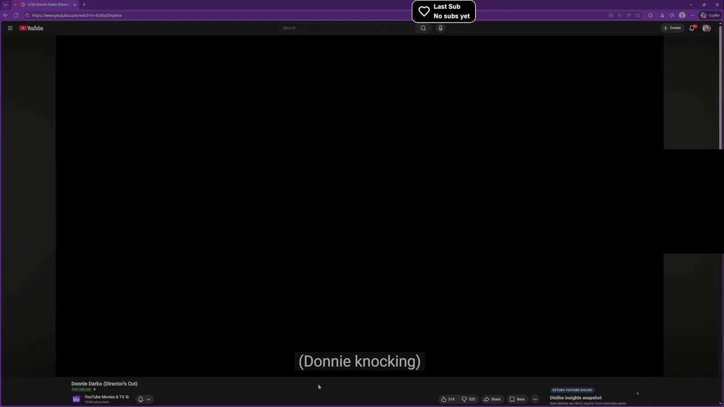Click in the YouTube search box

pyautogui.click(x=348, y=28)
